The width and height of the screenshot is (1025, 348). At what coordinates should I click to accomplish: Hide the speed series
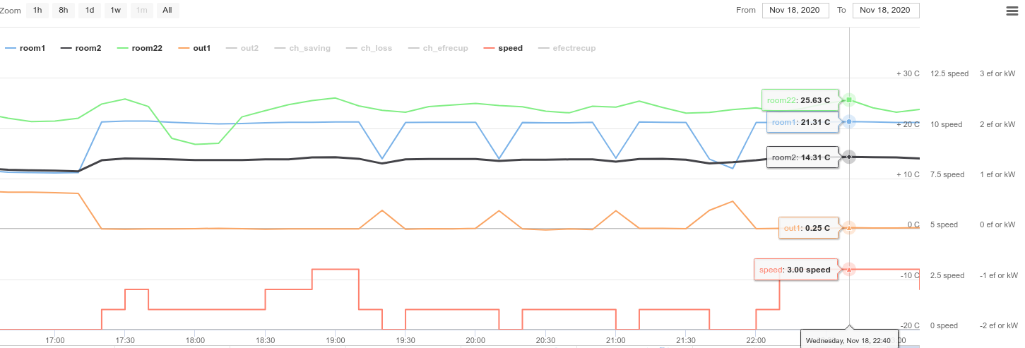click(x=510, y=48)
